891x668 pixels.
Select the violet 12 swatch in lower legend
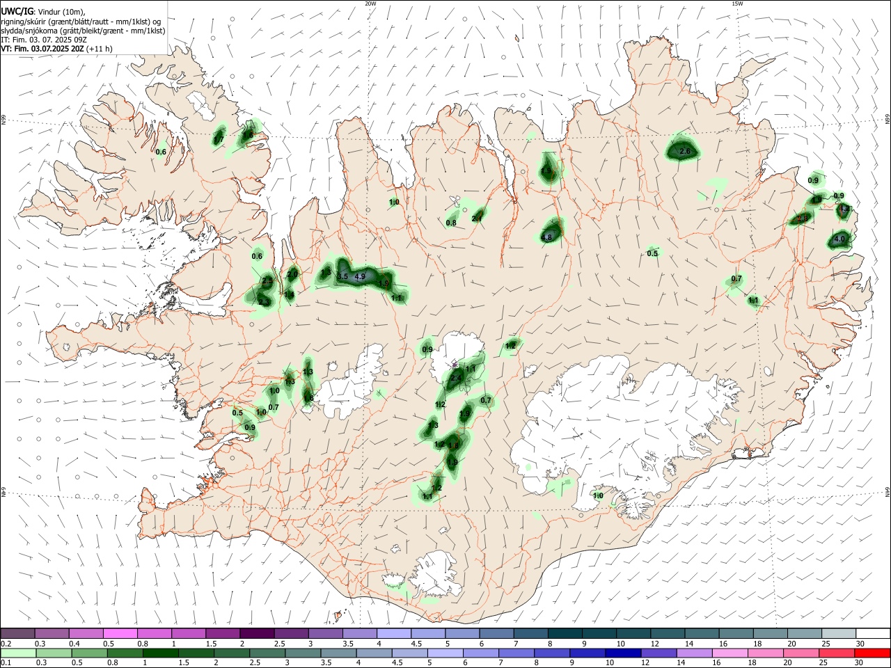tap(659, 653)
